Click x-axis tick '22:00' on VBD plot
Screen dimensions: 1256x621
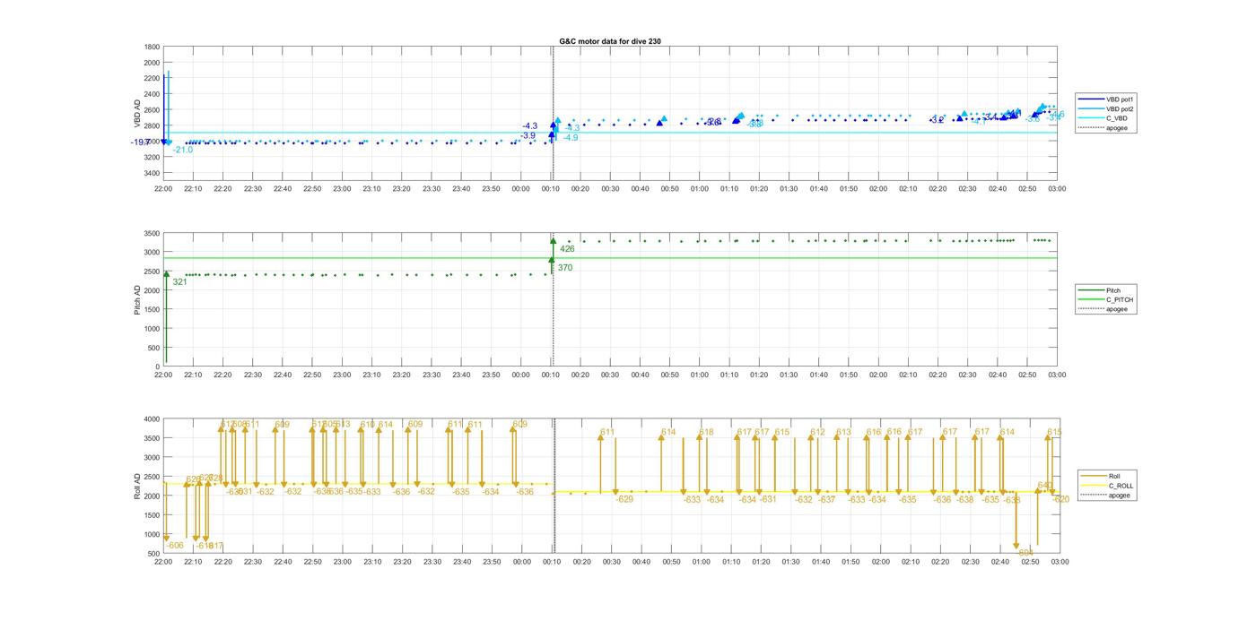click(x=163, y=189)
